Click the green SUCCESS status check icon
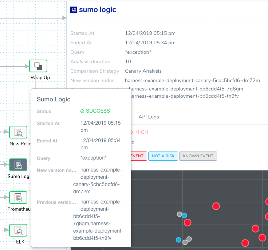 [82, 111]
